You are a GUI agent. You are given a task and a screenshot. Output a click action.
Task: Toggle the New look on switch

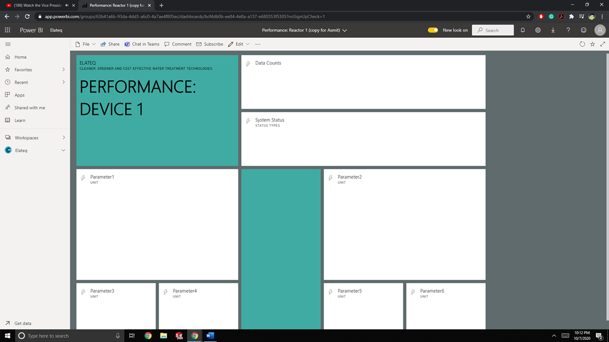(433, 30)
